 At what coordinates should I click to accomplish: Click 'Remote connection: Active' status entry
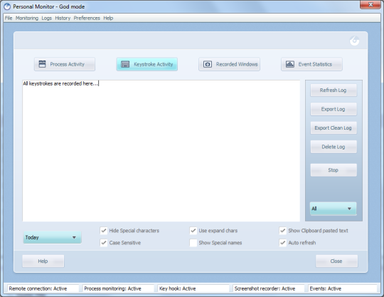(43, 288)
